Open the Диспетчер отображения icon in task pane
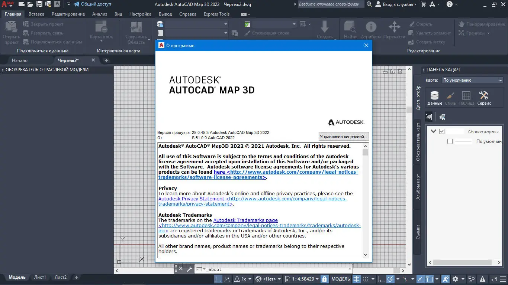The image size is (508, 285). (x=429, y=117)
